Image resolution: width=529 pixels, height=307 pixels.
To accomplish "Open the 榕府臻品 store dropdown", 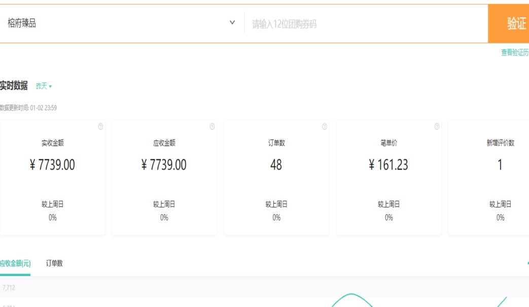I will (117, 23).
